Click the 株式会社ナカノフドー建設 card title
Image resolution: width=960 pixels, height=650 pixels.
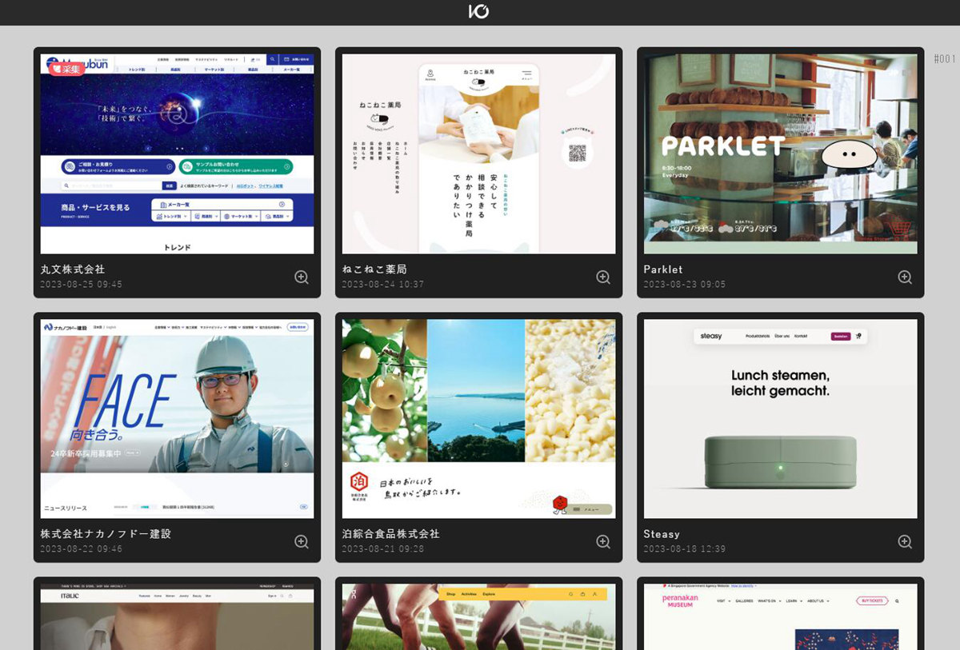(106, 534)
